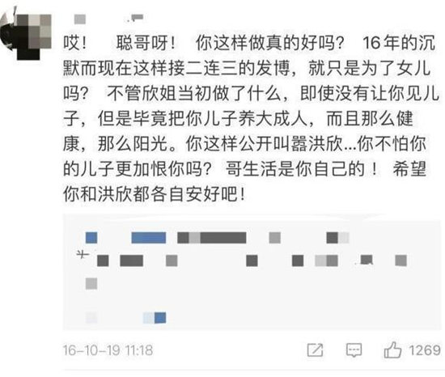Image resolution: width=445 pixels, height=377 pixels.
Task: Tap the small badge beside the username
Action: tap(136, 18)
